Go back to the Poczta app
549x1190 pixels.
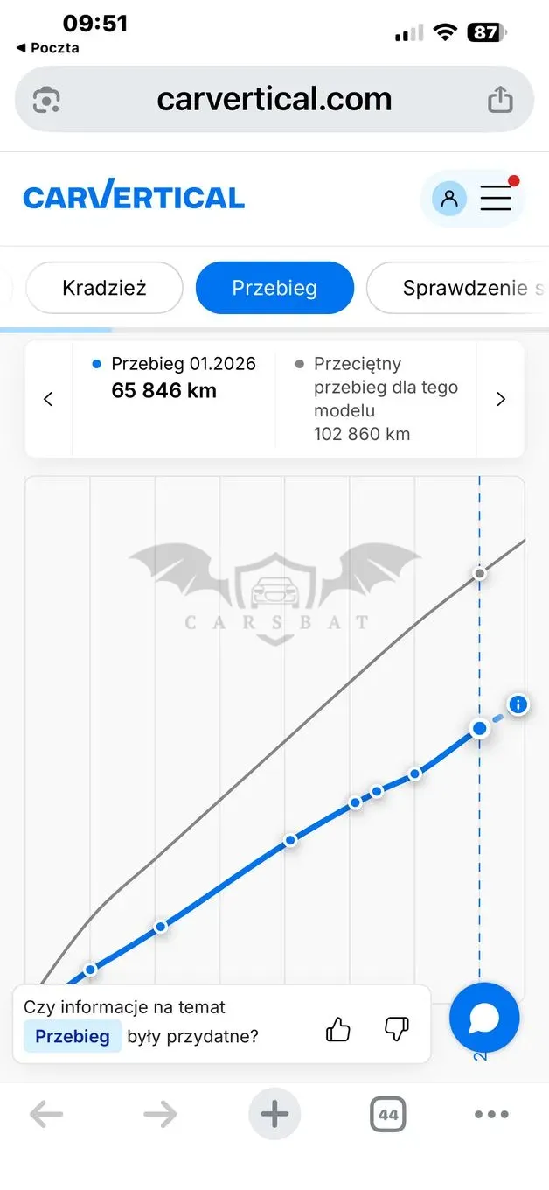(47, 48)
